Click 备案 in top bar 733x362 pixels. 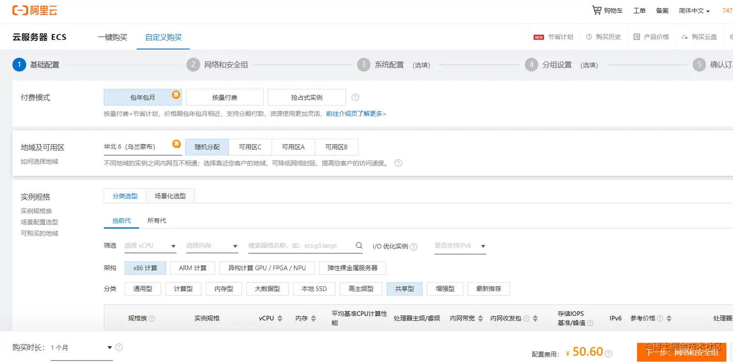(662, 11)
